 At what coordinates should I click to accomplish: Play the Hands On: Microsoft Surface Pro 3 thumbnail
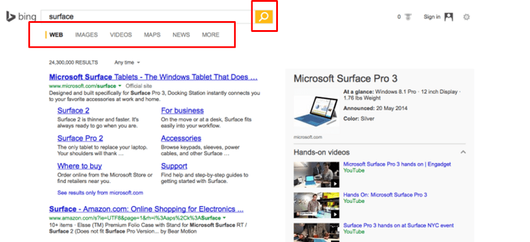click(x=317, y=205)
